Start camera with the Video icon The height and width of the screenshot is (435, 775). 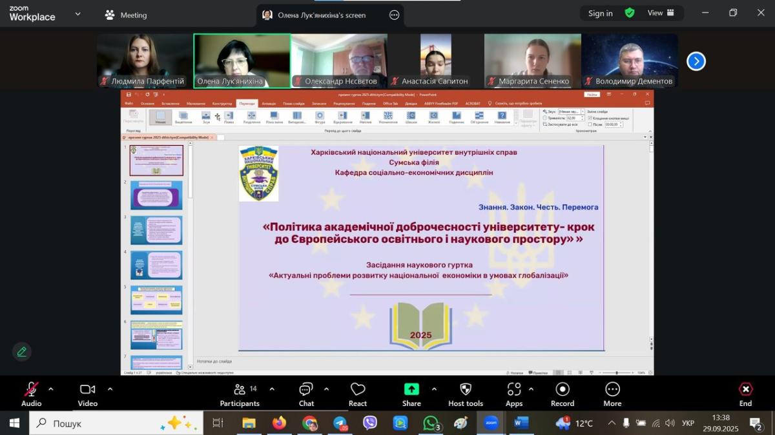pyautogui.click(x=87, y=390)
